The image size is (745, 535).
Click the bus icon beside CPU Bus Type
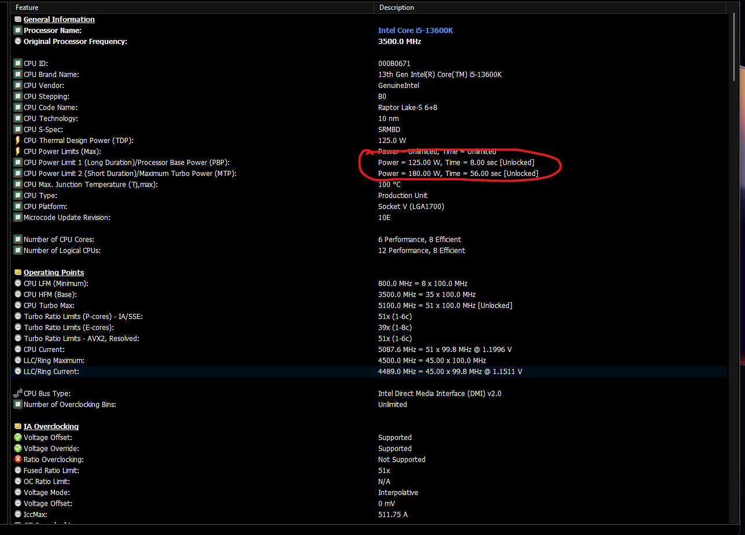tap(18, 394)
